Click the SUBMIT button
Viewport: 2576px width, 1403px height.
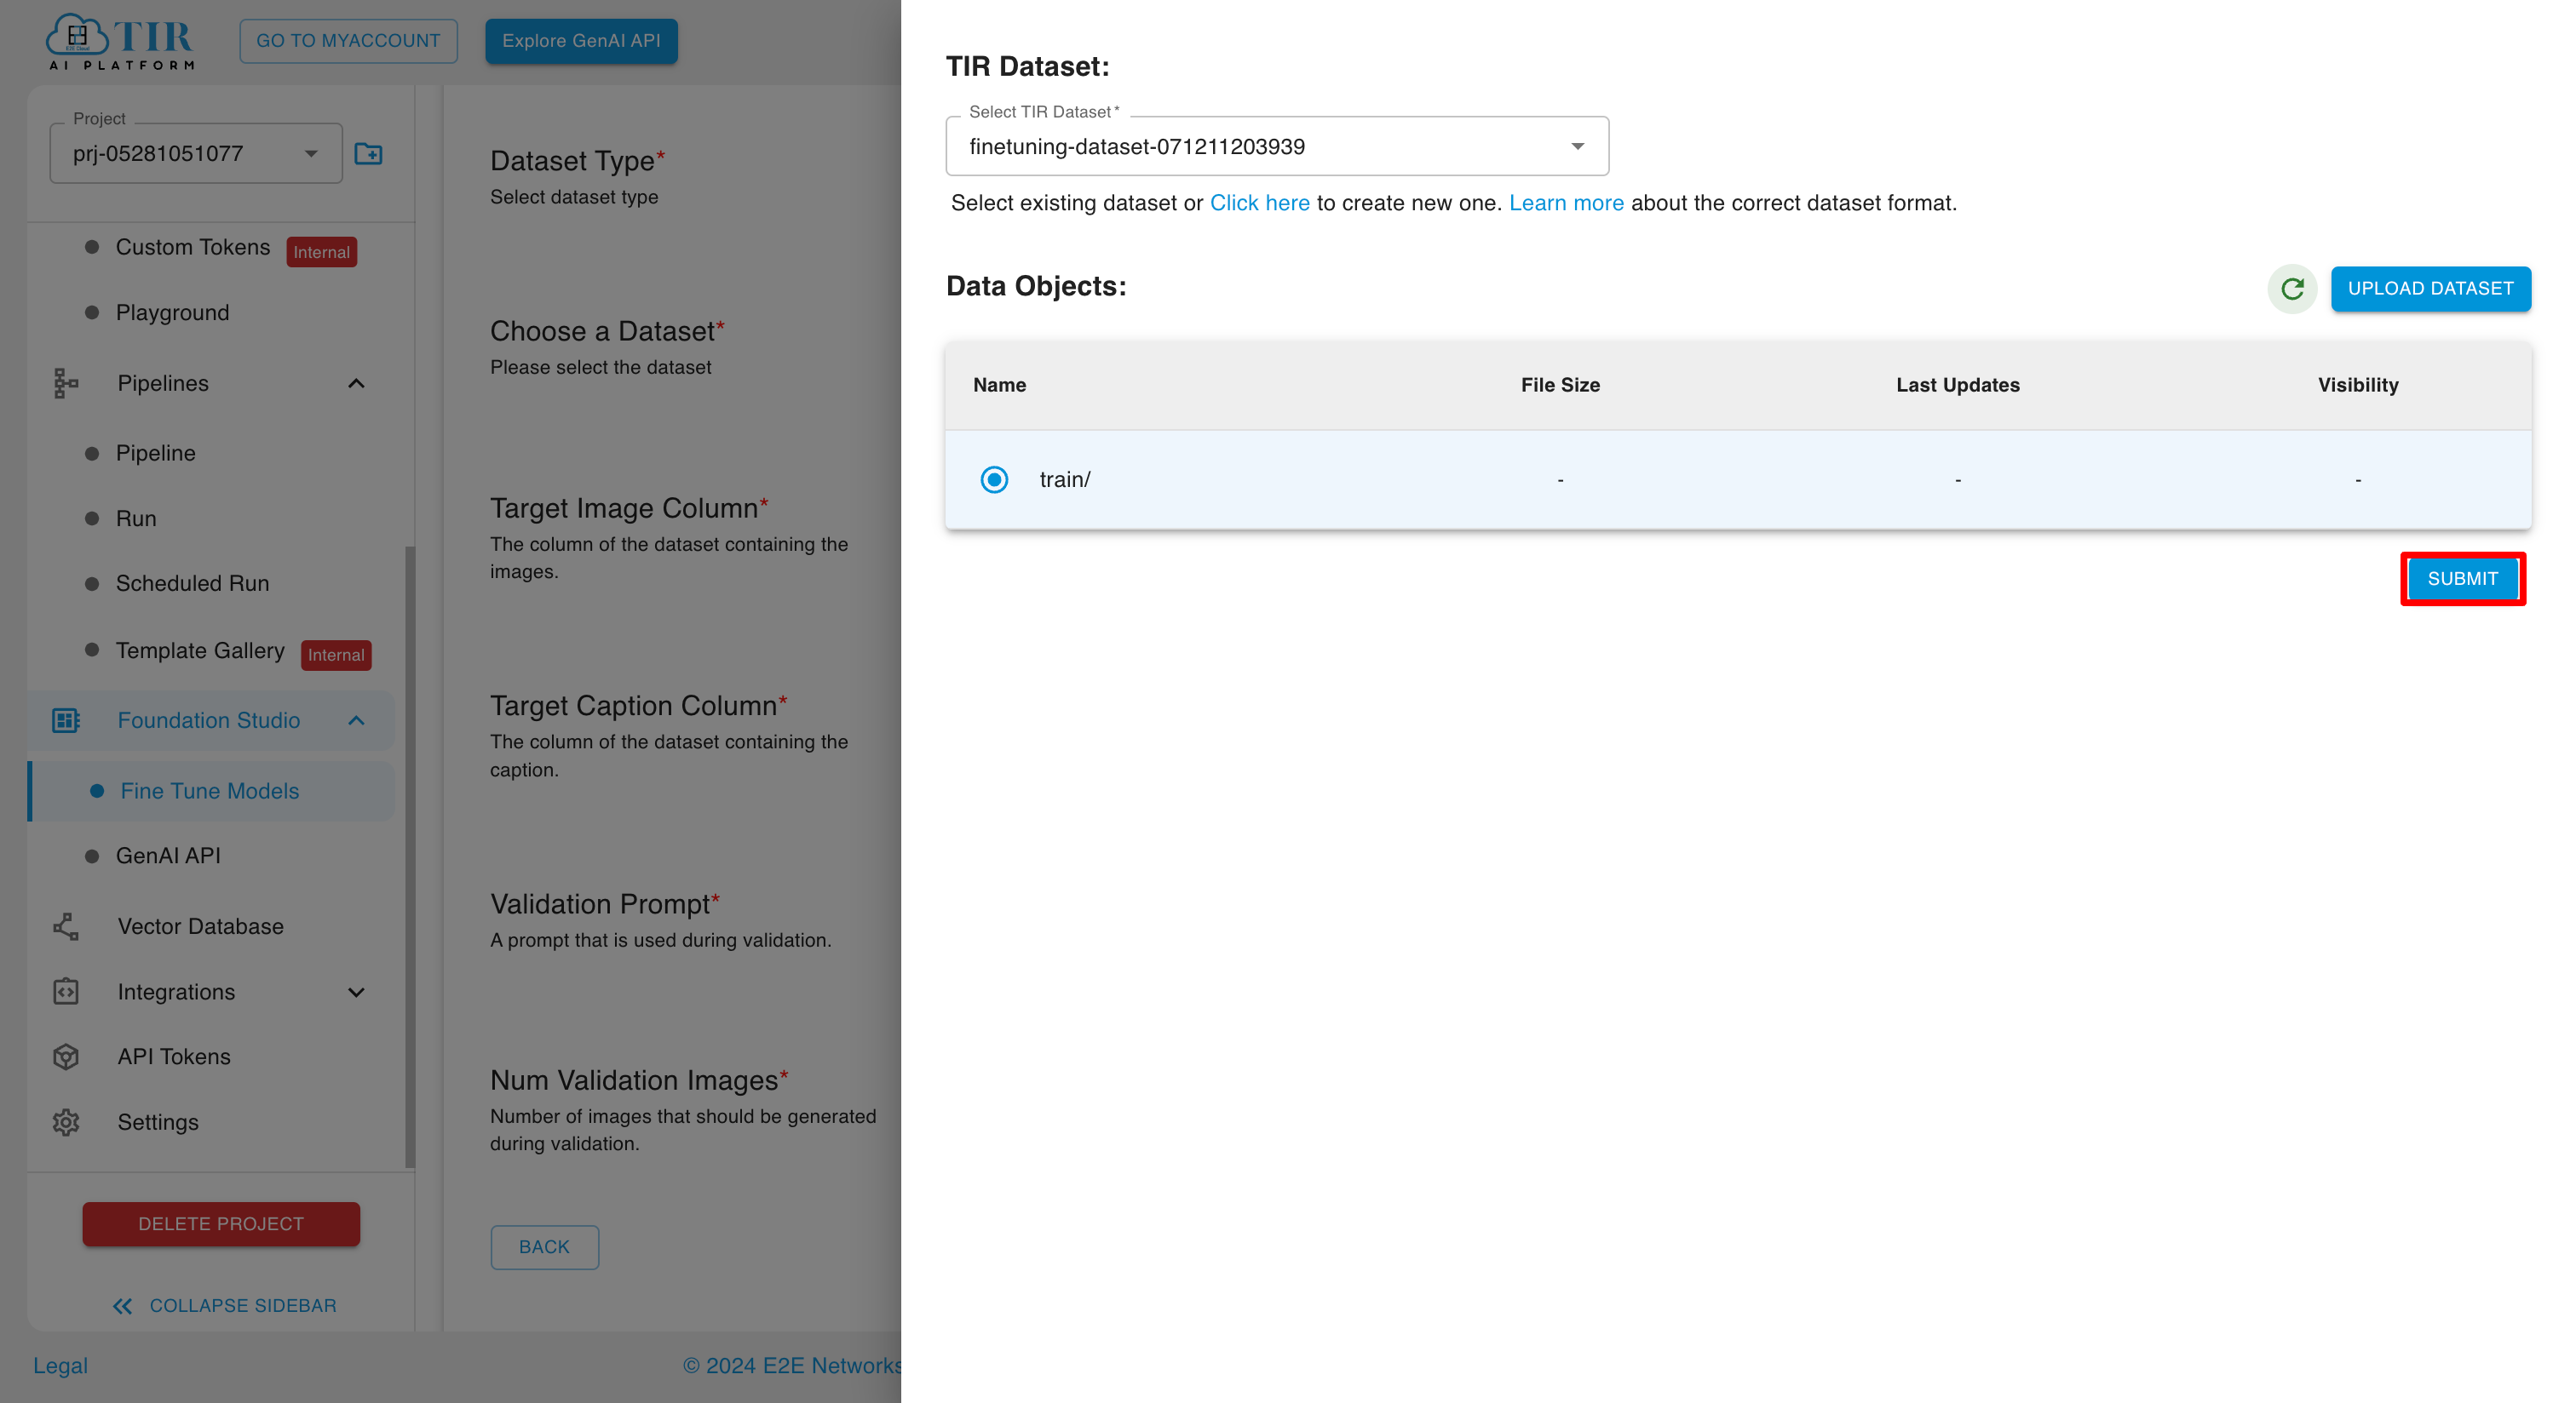(2462, 579)
